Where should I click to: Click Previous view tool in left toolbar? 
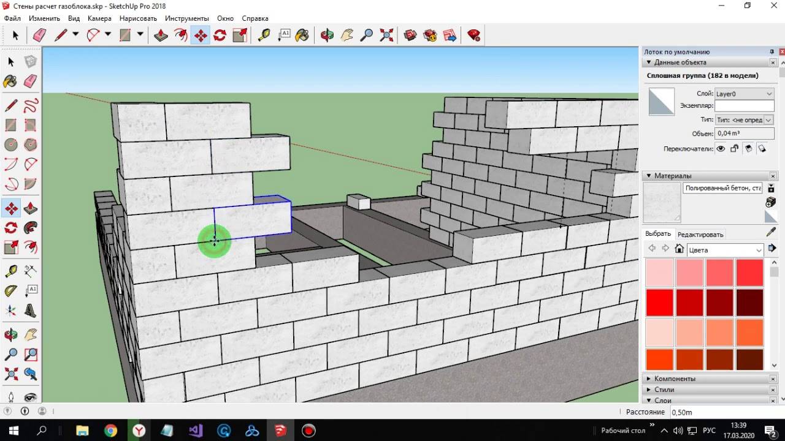[30, 374]
